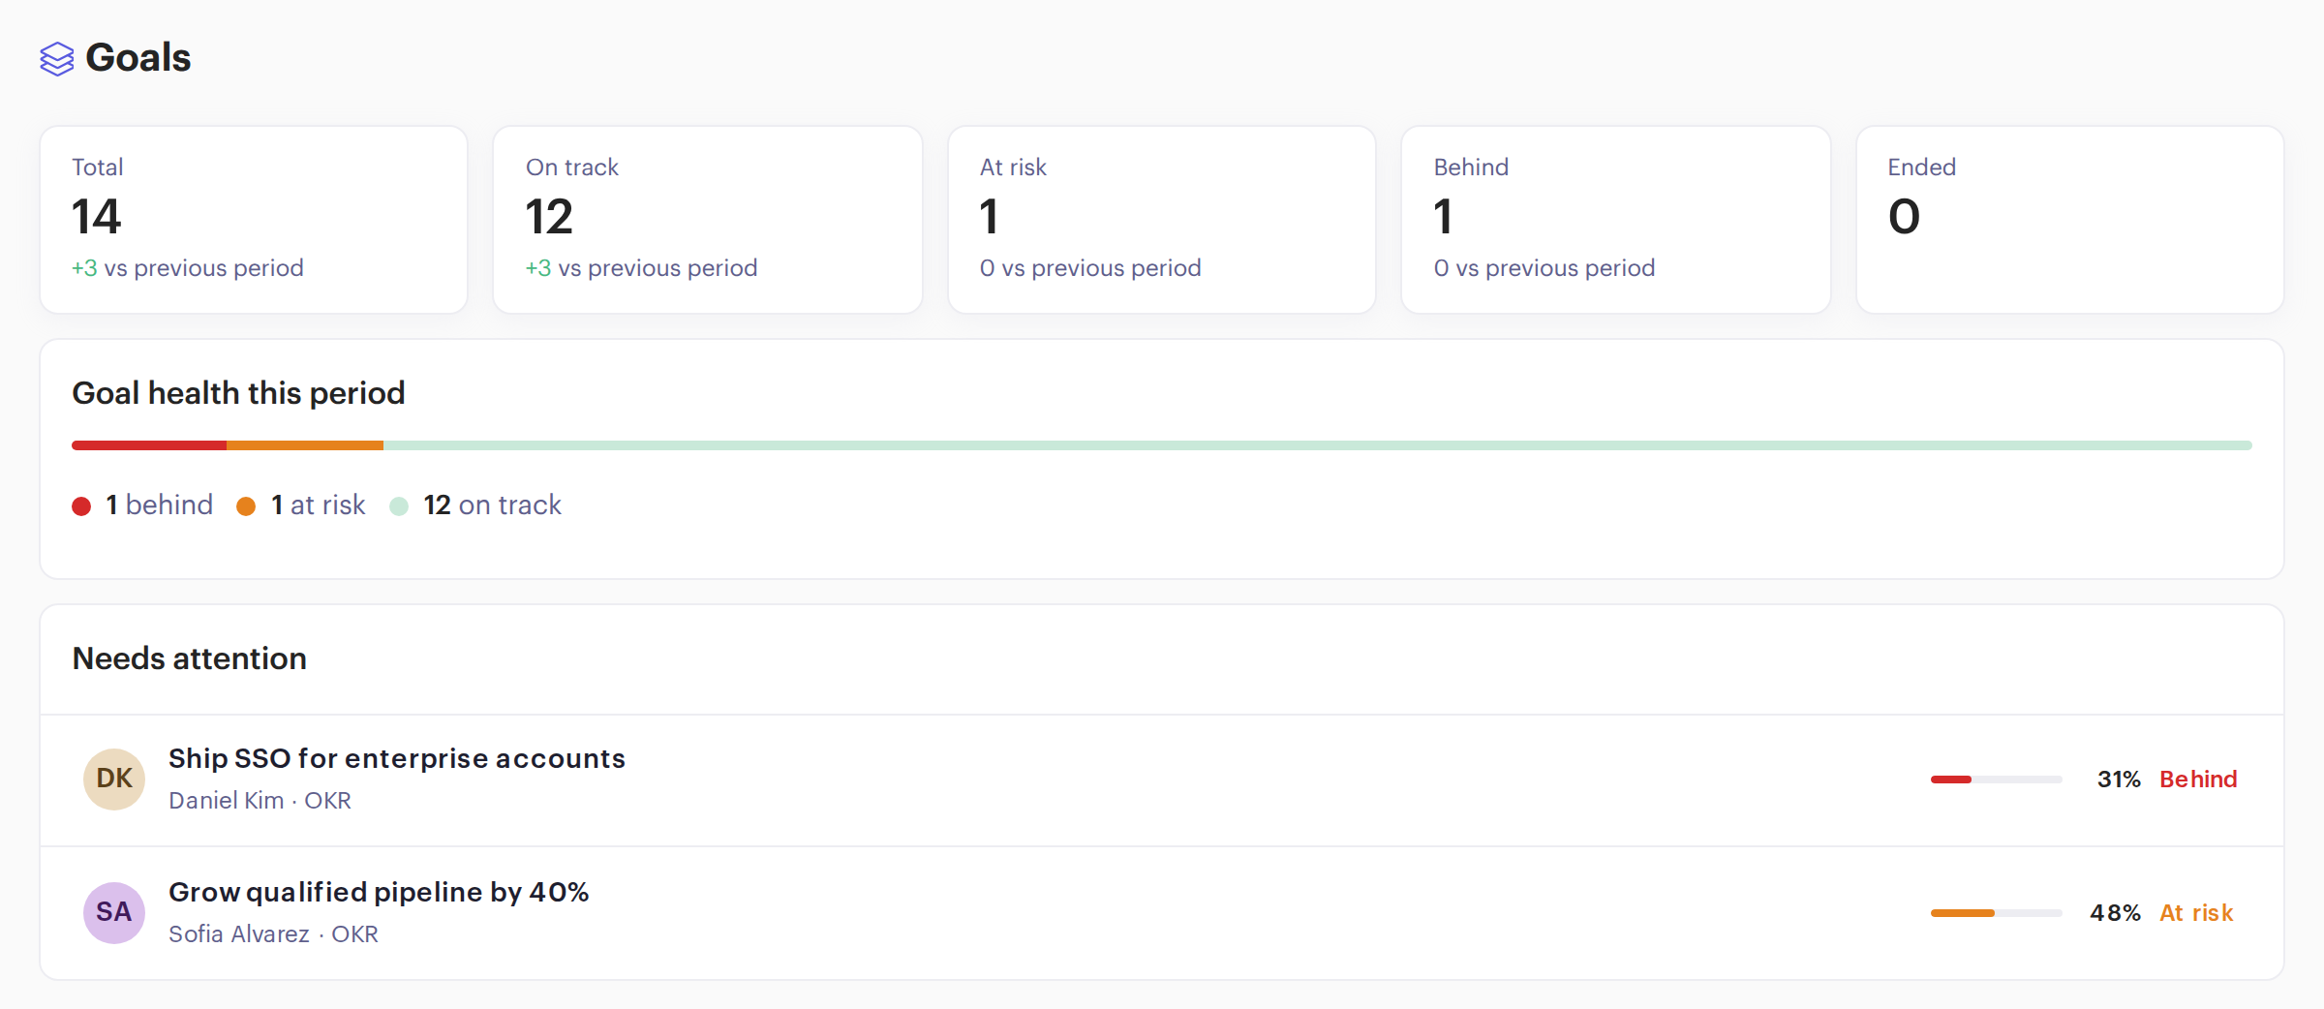Click the '1 behind' legend label
The width and height of the screenshot is (2324, 1009).
(160, 505)
